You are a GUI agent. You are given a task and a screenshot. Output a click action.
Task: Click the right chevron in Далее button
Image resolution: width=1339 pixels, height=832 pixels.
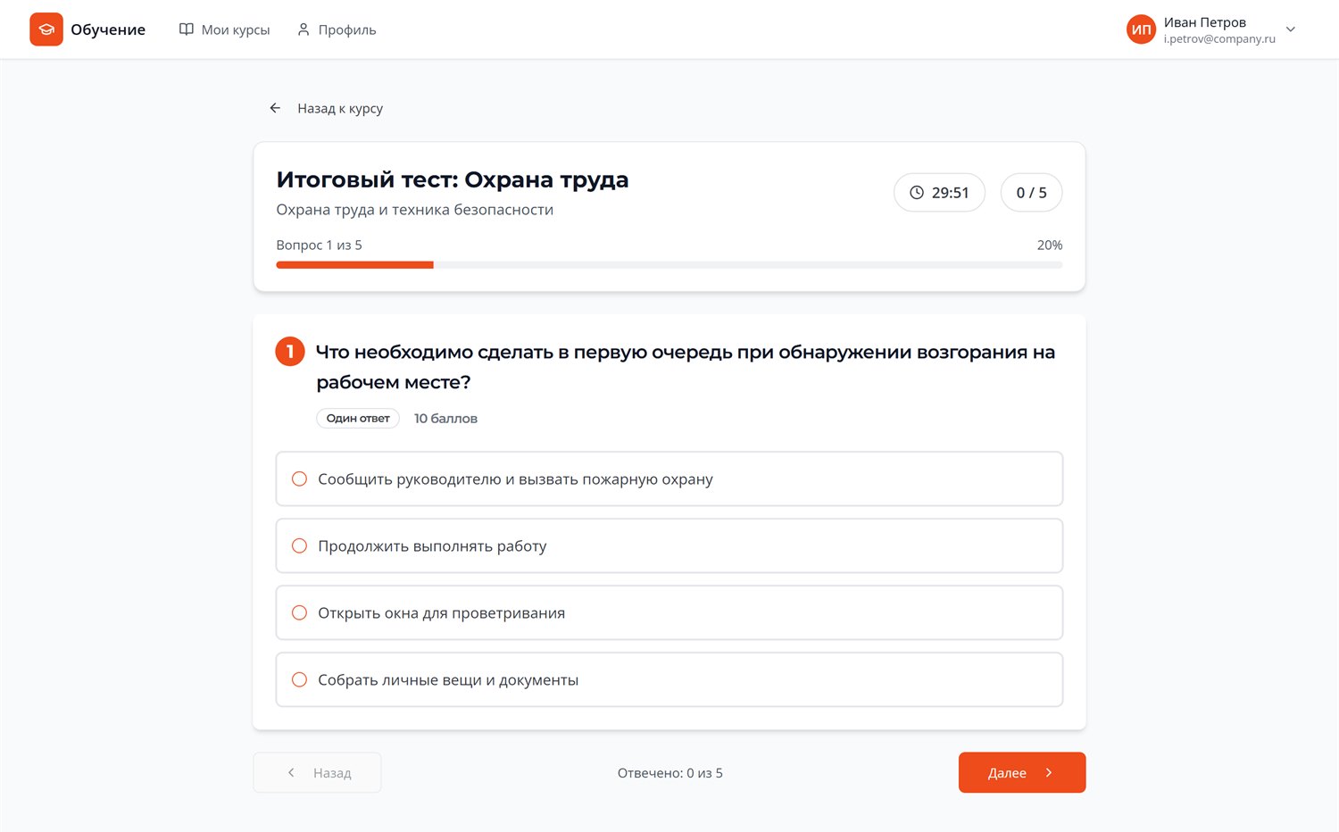pyautogui.click(x=1049, y=773)
